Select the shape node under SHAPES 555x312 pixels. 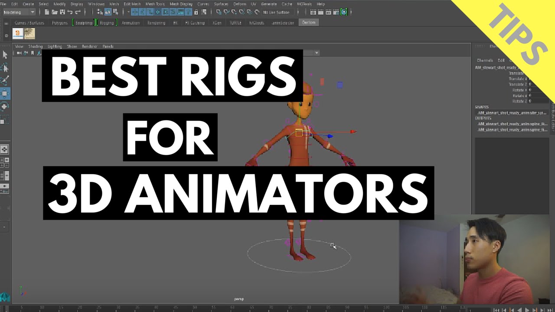(512, 113)
